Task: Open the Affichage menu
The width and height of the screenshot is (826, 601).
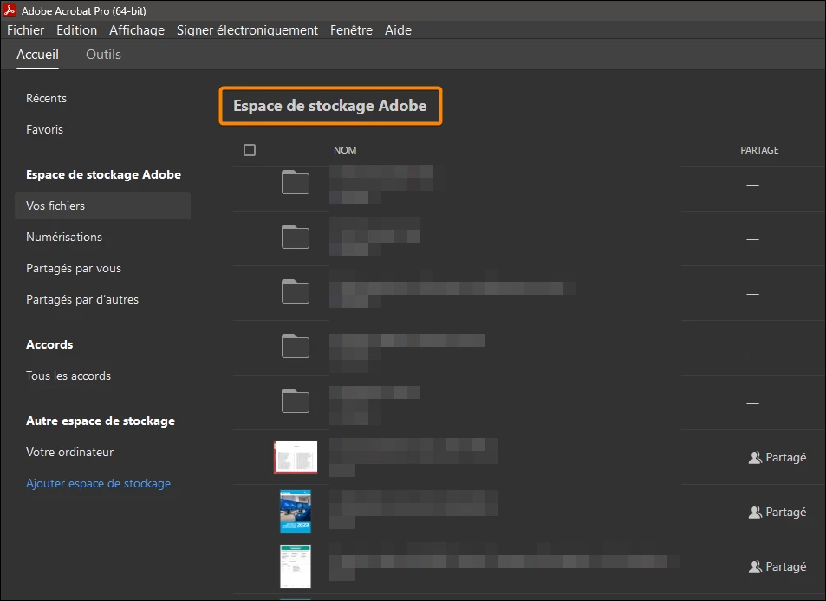Action: (137, 30)
